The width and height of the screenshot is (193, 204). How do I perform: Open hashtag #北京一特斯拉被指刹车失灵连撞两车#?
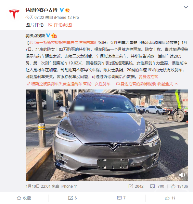[63, 43]
